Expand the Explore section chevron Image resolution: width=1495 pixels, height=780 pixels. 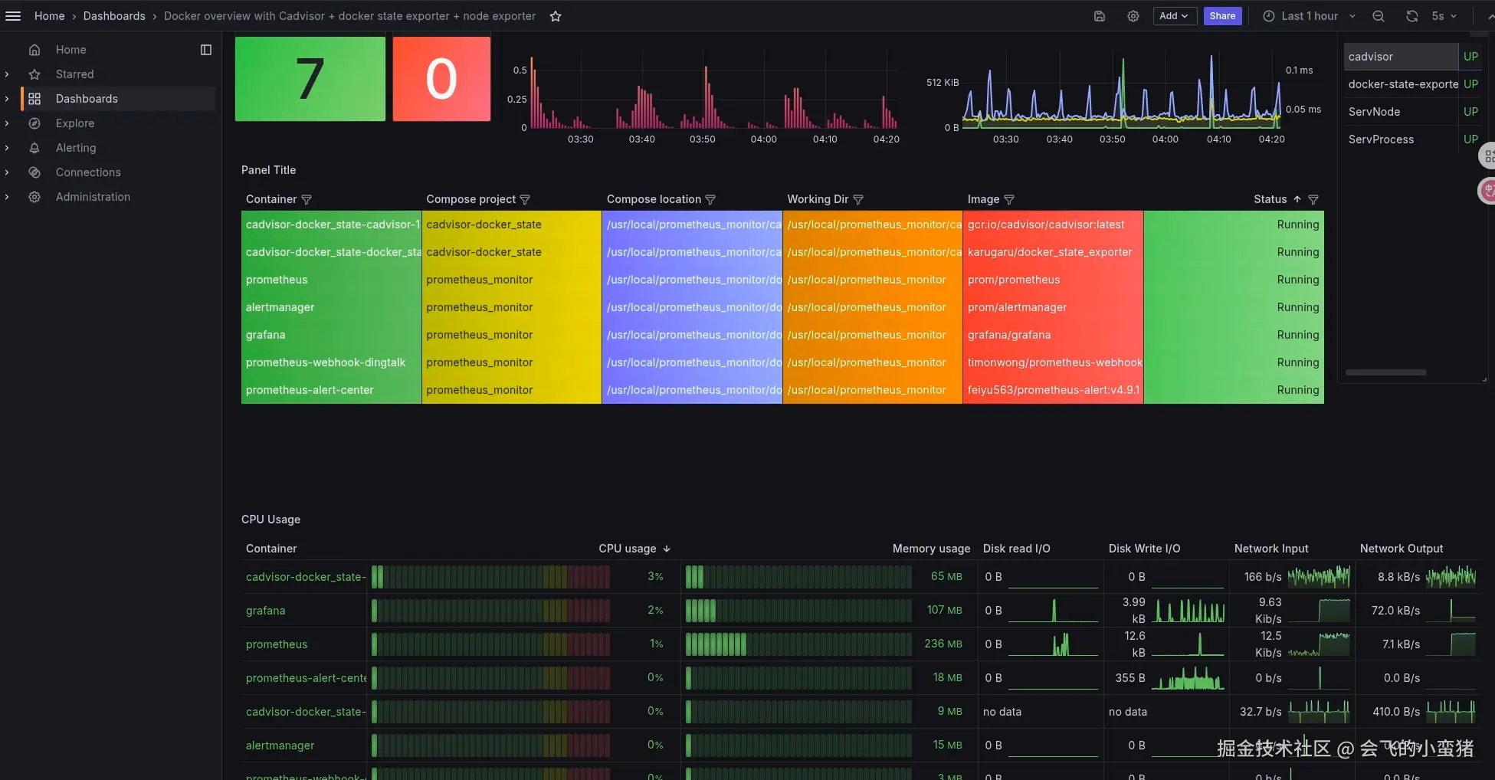[7, 123]
